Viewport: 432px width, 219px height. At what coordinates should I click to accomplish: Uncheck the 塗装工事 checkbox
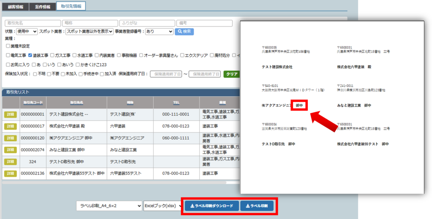pos(30,55)
